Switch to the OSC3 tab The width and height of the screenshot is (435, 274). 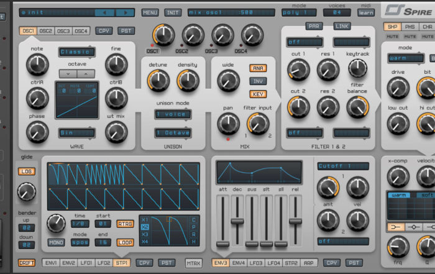click(63, 31)
